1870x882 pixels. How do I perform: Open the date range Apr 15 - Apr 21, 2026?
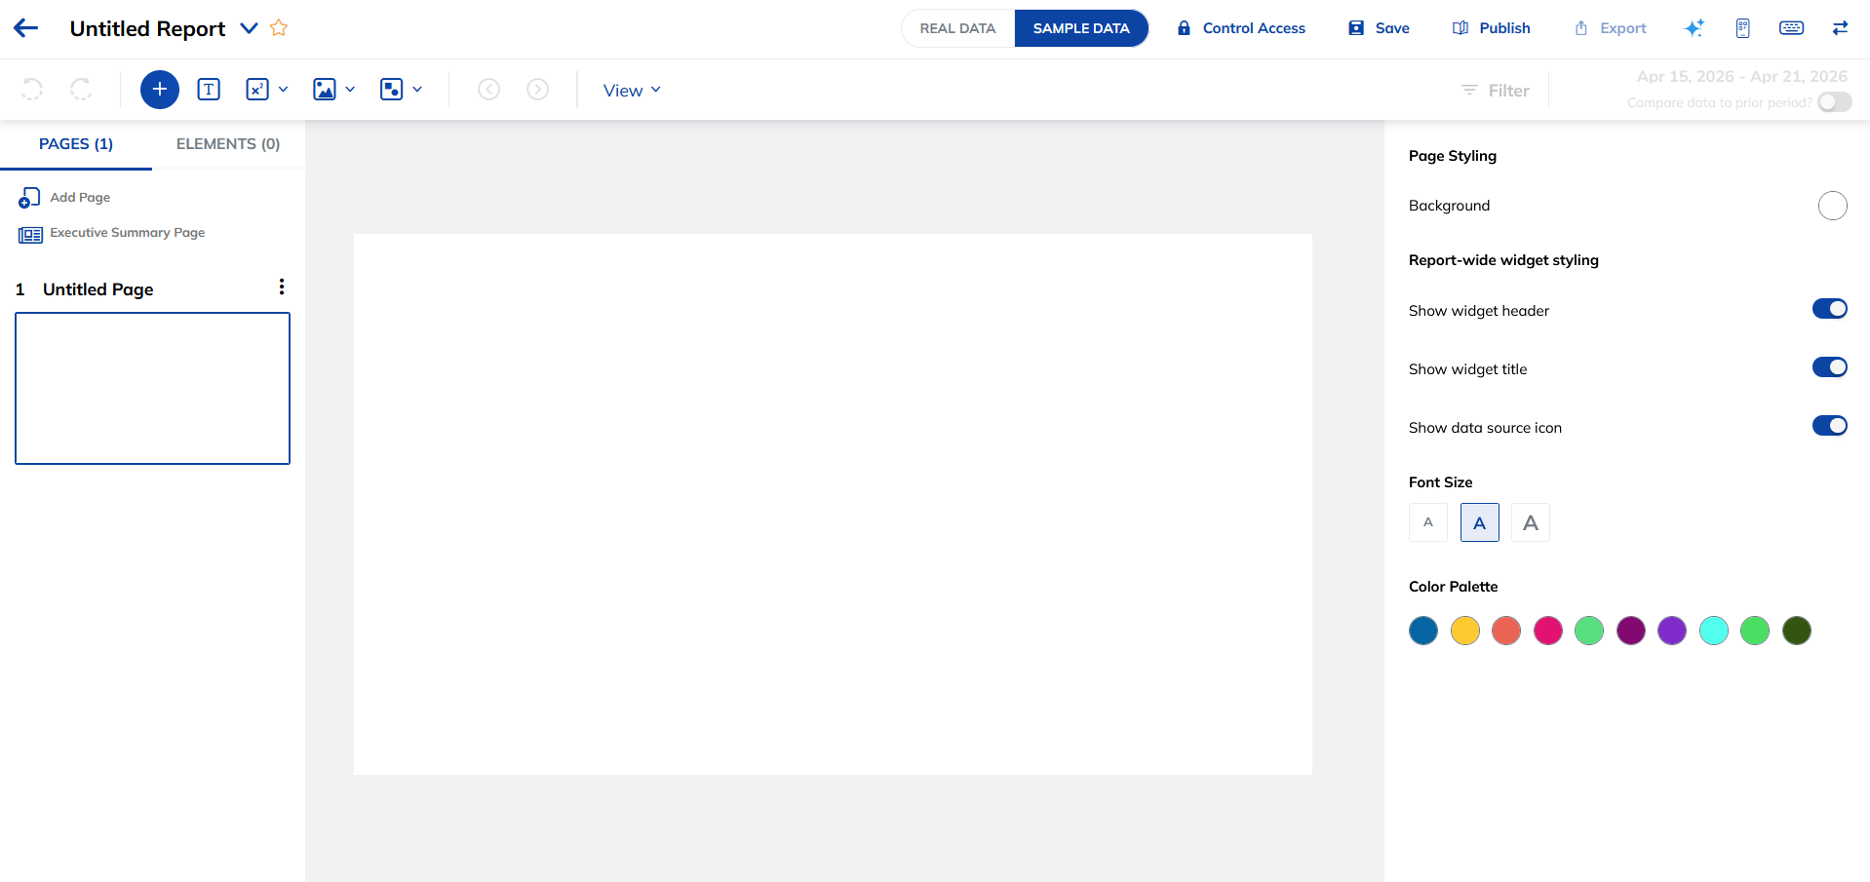pos(1741,77)
